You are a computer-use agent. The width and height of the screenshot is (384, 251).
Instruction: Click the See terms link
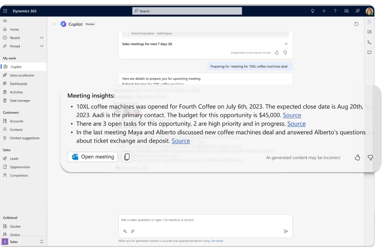click(x=217, y=241)
